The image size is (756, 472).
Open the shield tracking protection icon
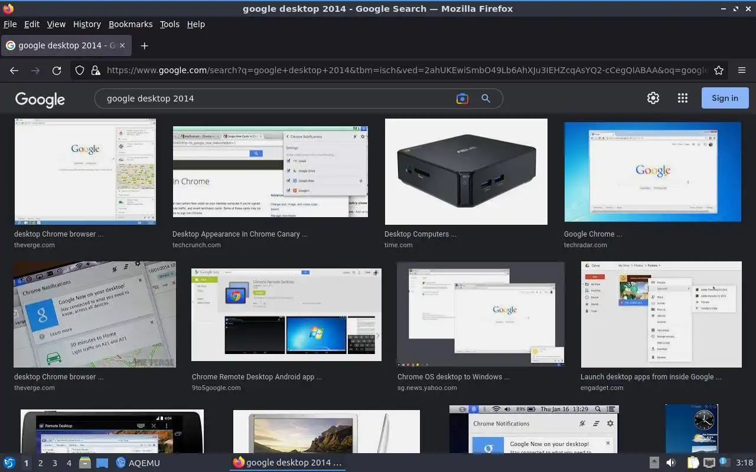(80, 70)
